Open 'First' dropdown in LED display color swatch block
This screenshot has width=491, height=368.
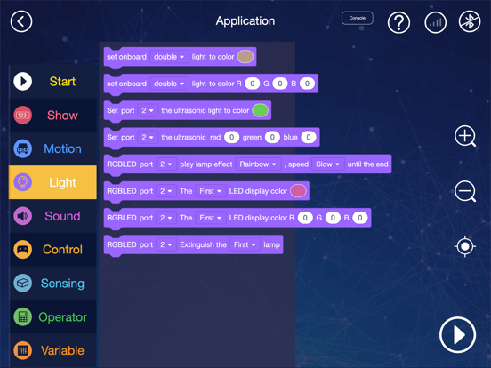click(211, 191)
